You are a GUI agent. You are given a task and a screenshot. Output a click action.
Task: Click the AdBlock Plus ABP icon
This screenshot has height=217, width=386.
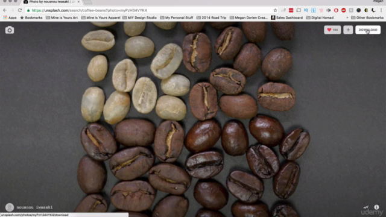(344, 10)
